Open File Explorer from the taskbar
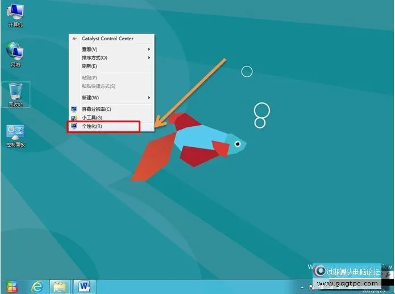Screen dimensions: 395x294 click(x=60, y=285)
